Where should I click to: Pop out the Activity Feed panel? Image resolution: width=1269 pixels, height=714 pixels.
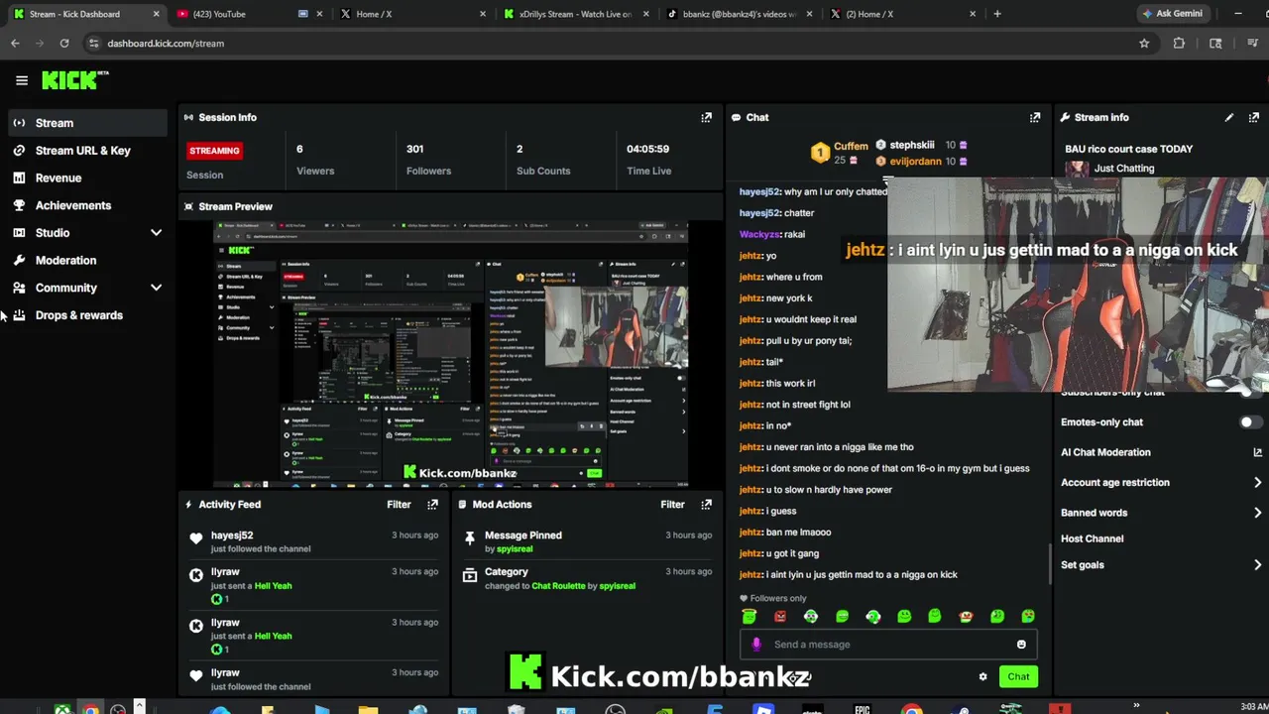coord(432,504)
